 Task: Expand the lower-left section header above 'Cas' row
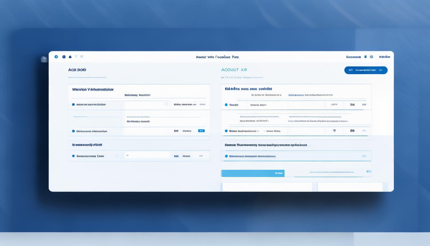tap(87, 145)
